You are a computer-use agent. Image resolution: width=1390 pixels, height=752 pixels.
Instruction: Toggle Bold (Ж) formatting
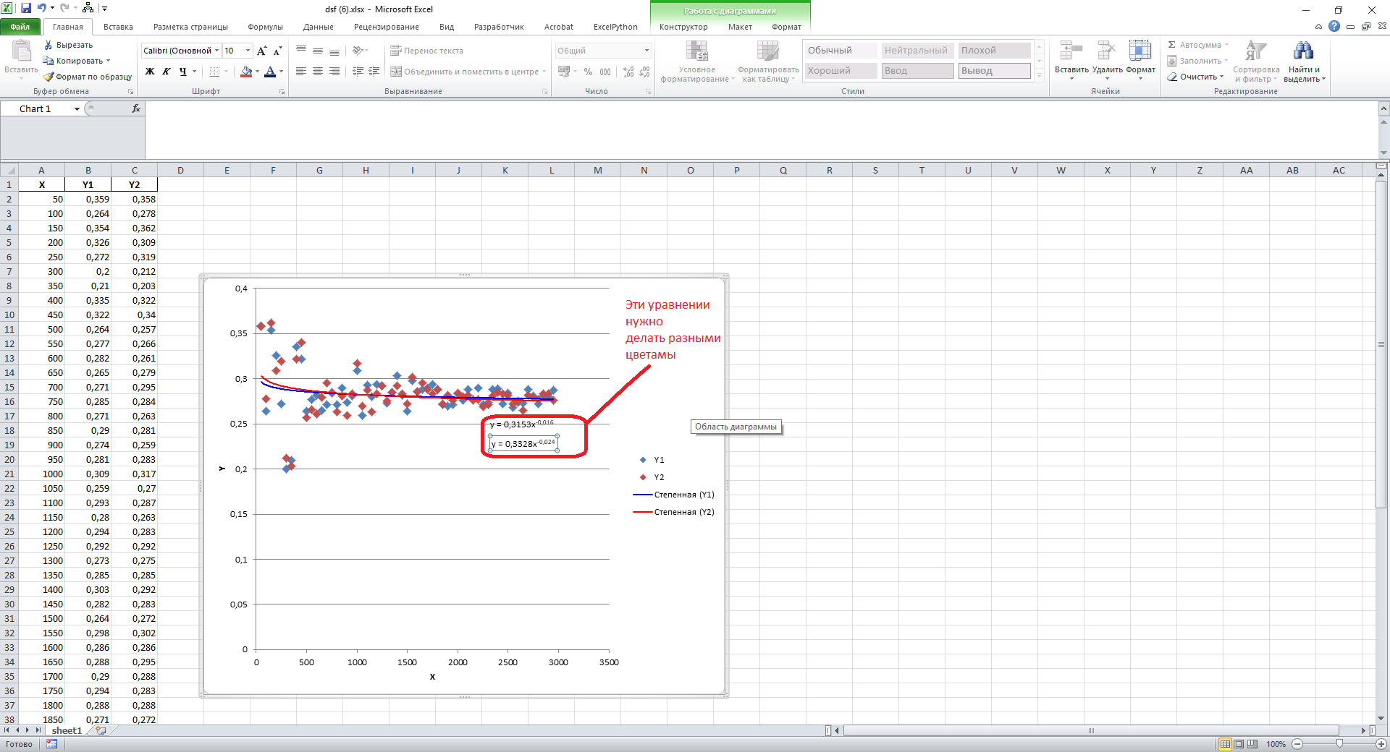tap(150, 72)
